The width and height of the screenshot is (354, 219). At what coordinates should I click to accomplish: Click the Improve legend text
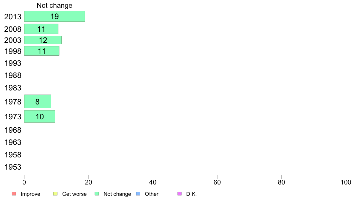point(30,194)
